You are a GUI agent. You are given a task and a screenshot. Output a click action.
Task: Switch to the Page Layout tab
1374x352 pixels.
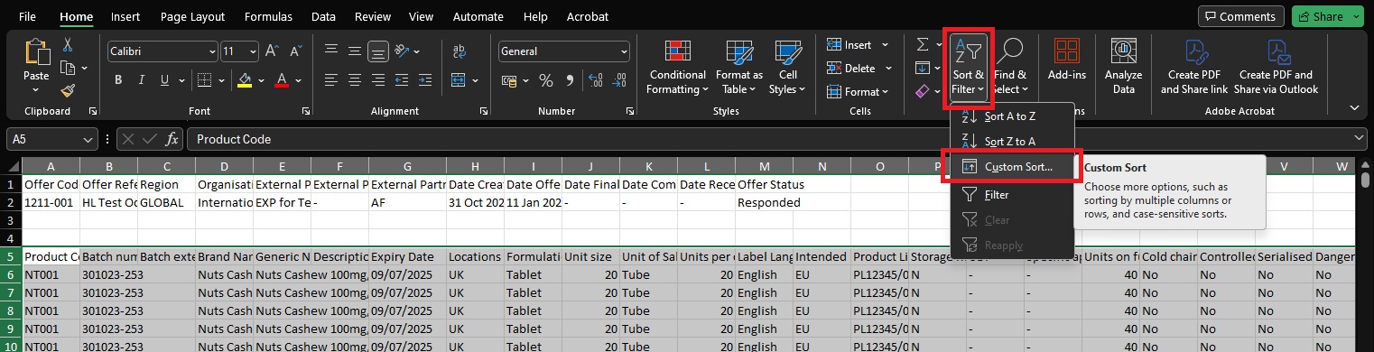(192, 16)
